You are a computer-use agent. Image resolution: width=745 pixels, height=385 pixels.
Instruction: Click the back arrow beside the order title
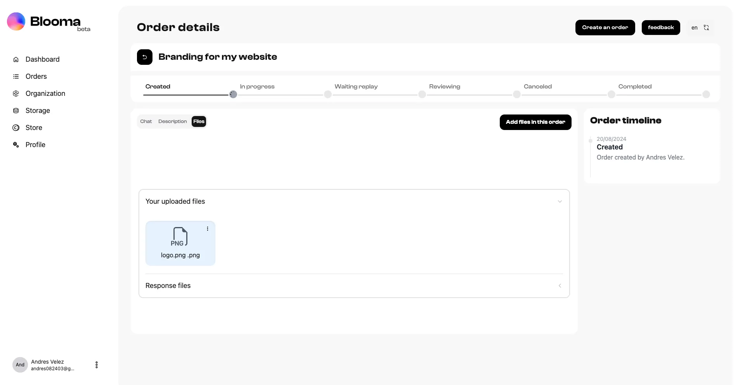tap(144, 57)
